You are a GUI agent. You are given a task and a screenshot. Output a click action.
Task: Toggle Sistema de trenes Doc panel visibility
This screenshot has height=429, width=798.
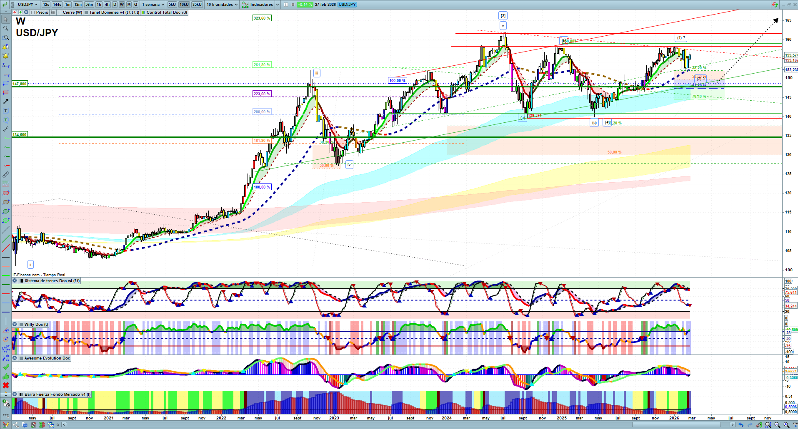tap(15, 281)
